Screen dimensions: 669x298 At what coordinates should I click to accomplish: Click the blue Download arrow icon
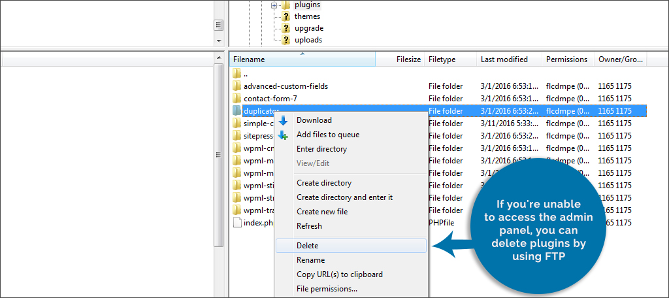click(283, 120)
